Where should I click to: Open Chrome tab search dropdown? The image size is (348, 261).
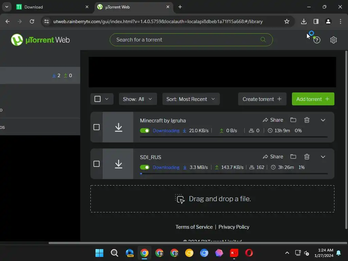7,7
